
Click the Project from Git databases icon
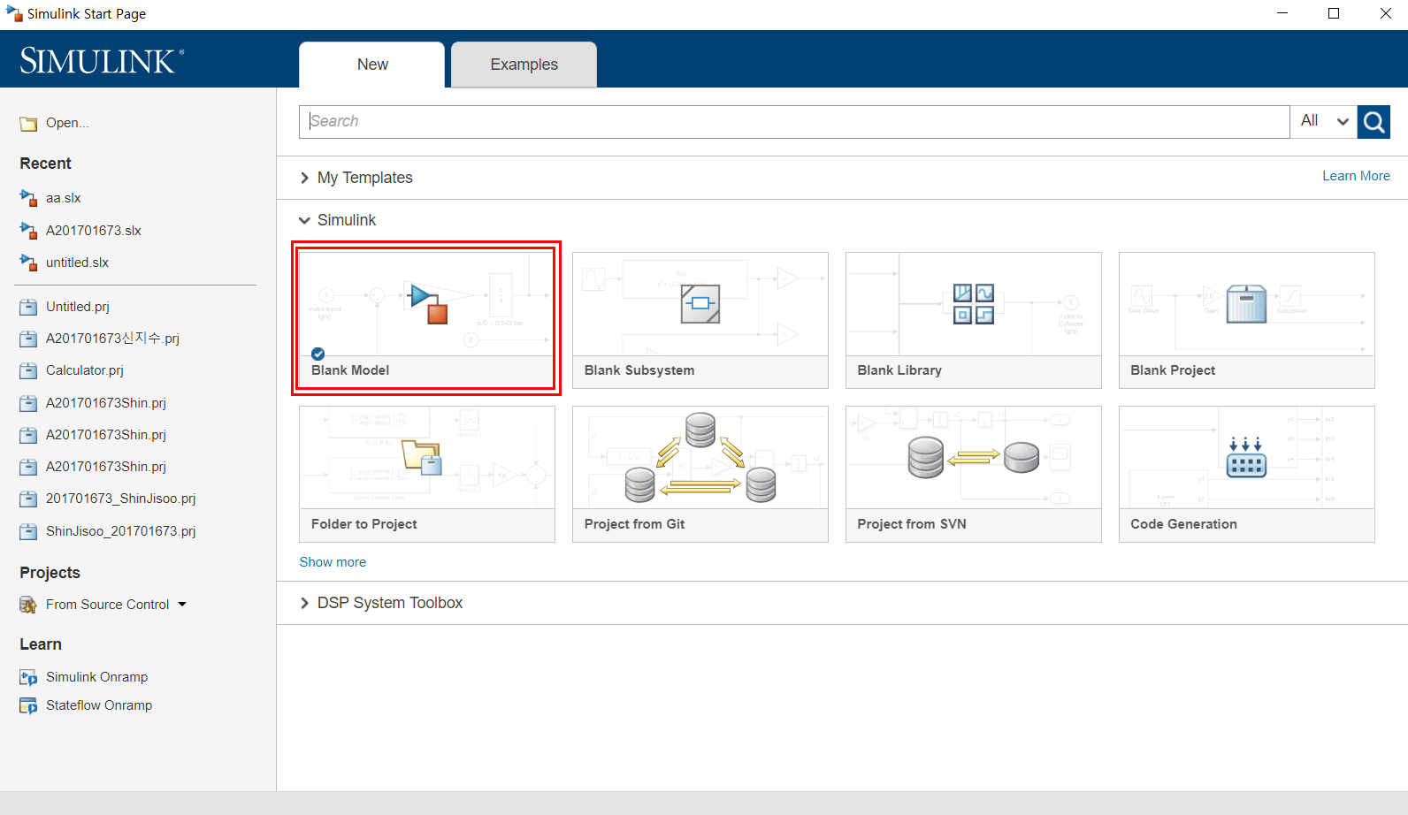700,457
